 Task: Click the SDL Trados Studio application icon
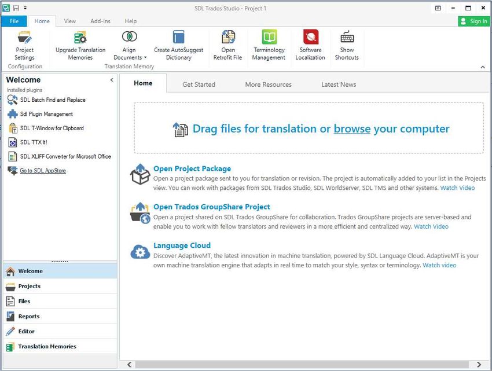(6, 8)
